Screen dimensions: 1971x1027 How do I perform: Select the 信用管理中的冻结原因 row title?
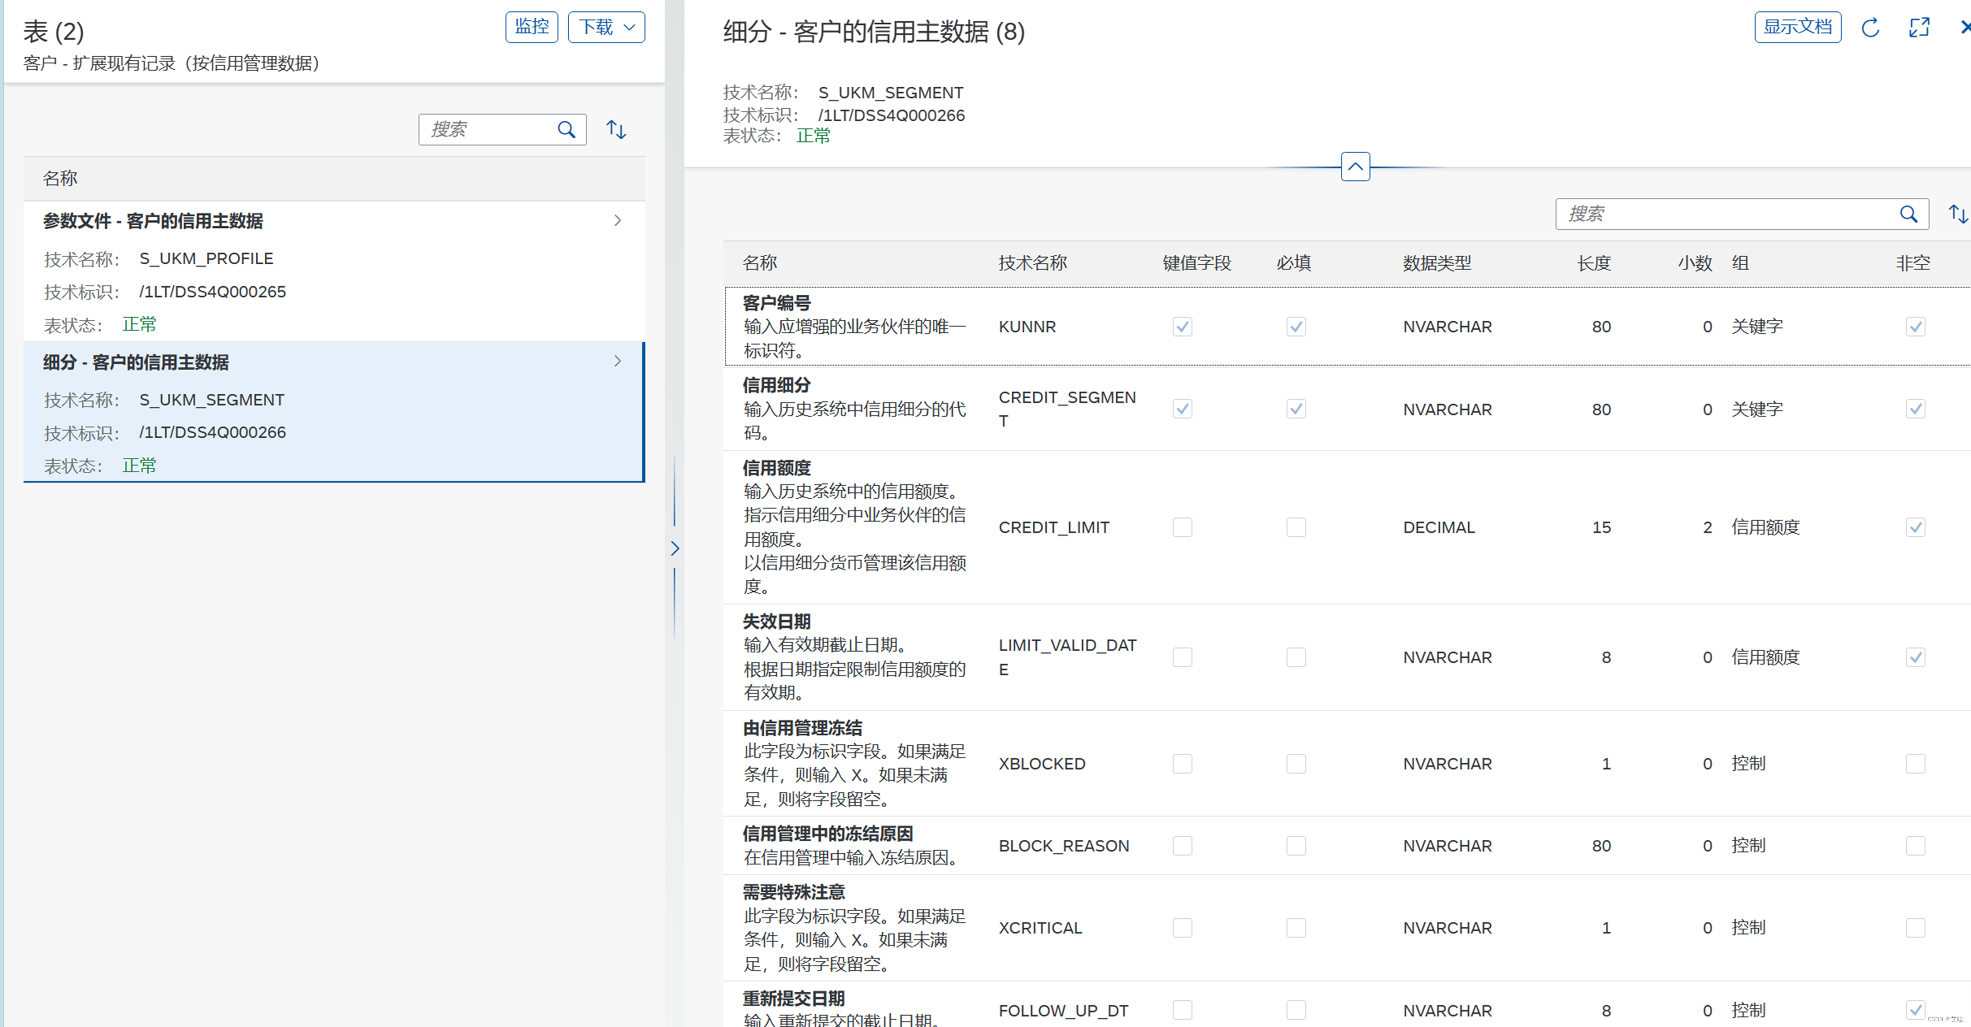[828, 834]
